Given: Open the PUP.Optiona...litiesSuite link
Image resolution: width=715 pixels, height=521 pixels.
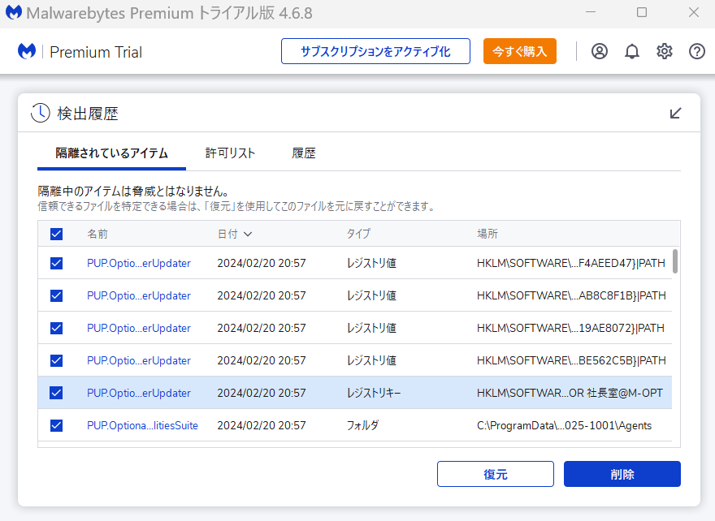Looking at the screenshot, I should click(142, 425).
